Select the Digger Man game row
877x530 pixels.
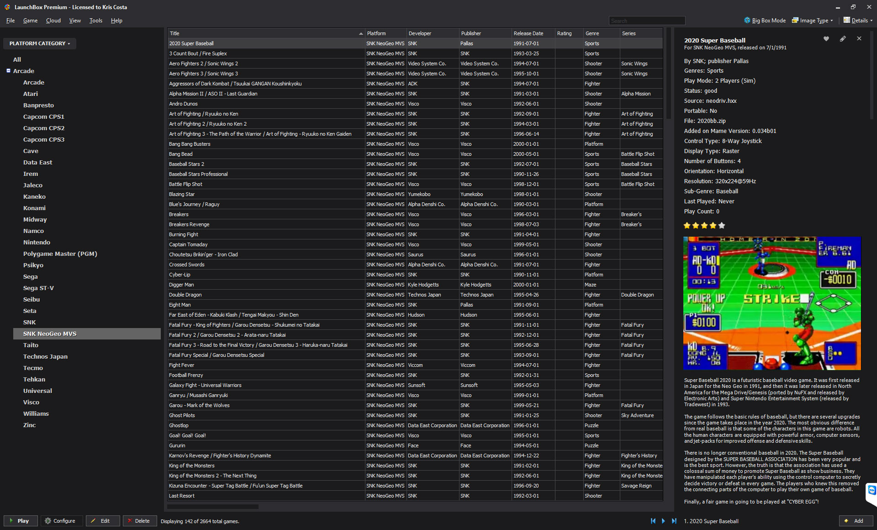[415, 285]
